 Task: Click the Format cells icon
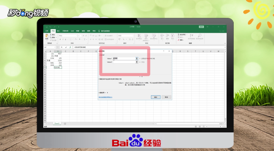173,36
